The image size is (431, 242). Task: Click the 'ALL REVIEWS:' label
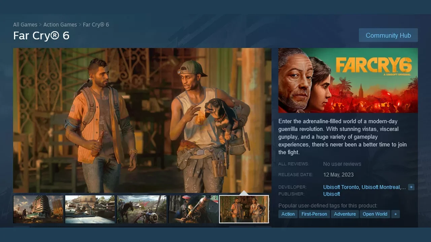point(294,164)
